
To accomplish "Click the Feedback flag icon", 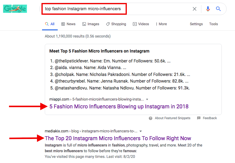I will pyautogui.click(x=199, y=118).
